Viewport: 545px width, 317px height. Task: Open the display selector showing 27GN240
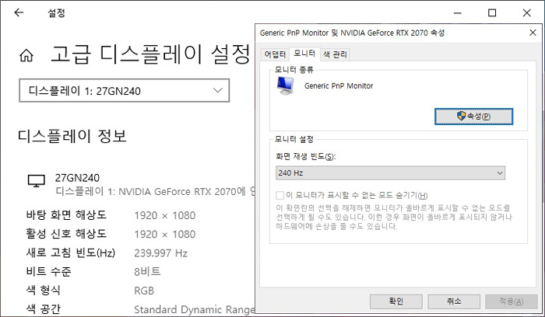click(124, 91)
